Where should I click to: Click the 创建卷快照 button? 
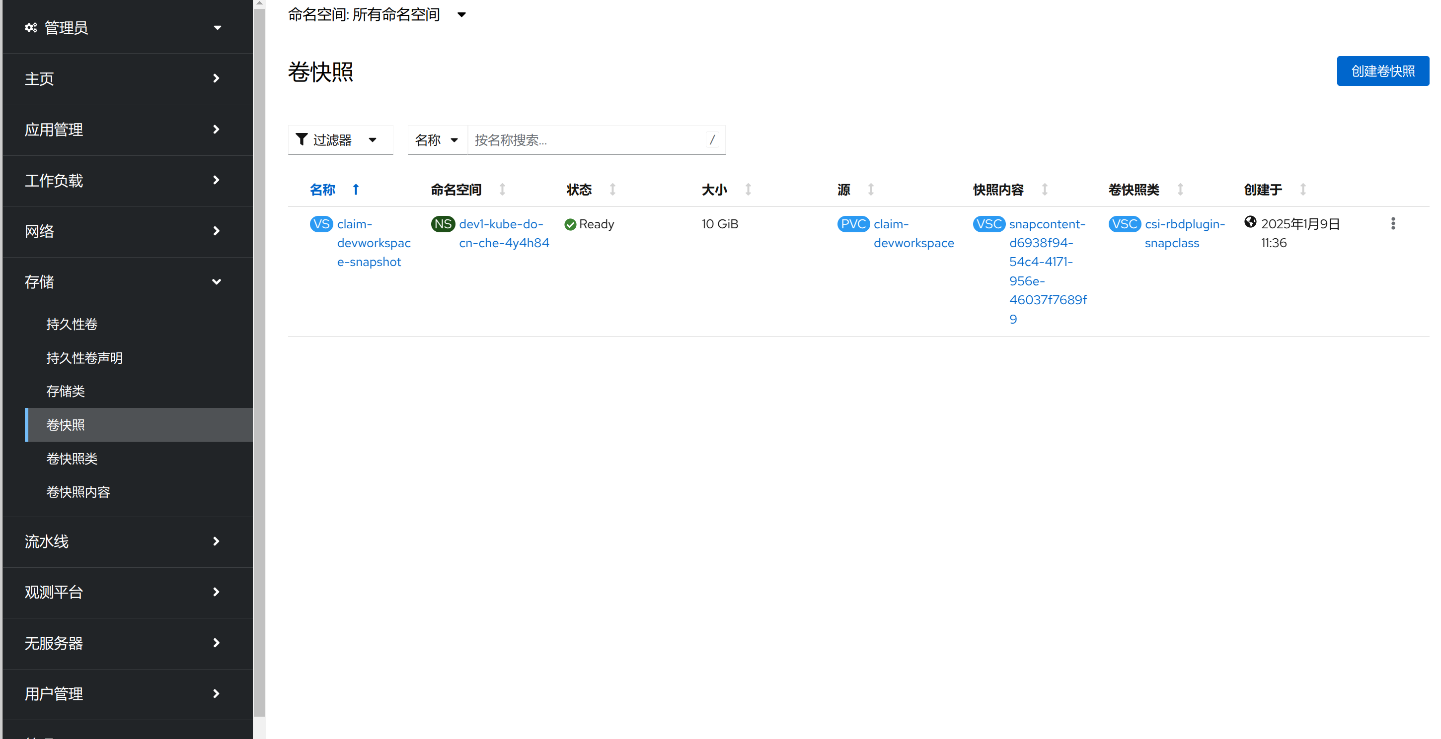coord(1382,71)
